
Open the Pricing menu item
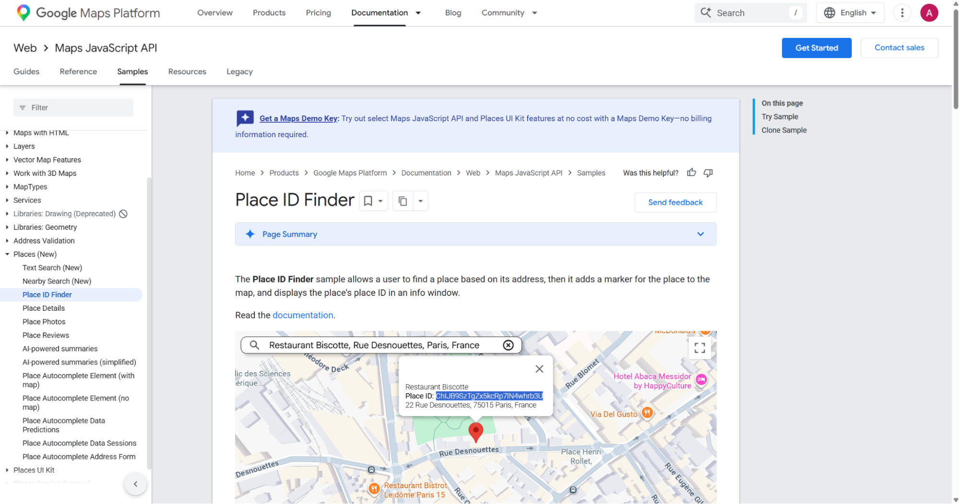point(319,13)
